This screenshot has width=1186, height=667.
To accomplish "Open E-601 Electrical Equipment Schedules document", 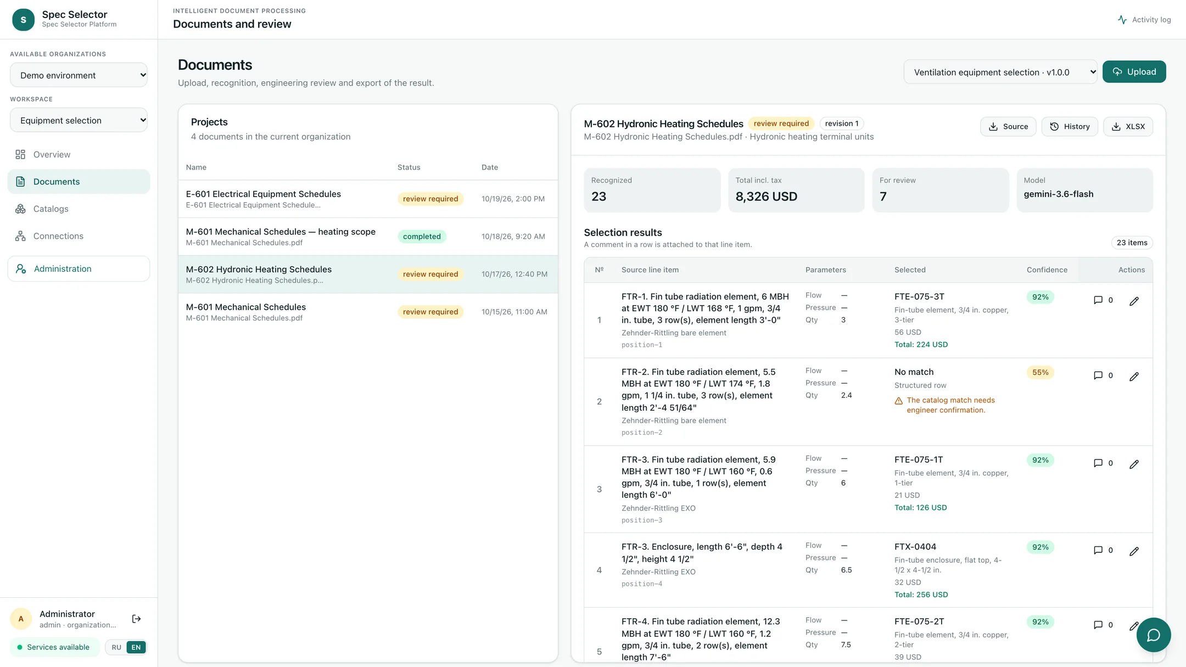I will [368, 199].
